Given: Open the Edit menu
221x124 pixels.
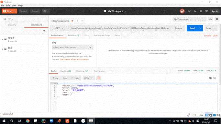Looking at the screenshot, I should click(8, 5).
